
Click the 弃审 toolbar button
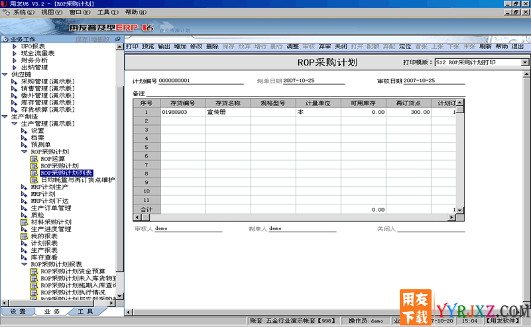[x=325, y=46]
